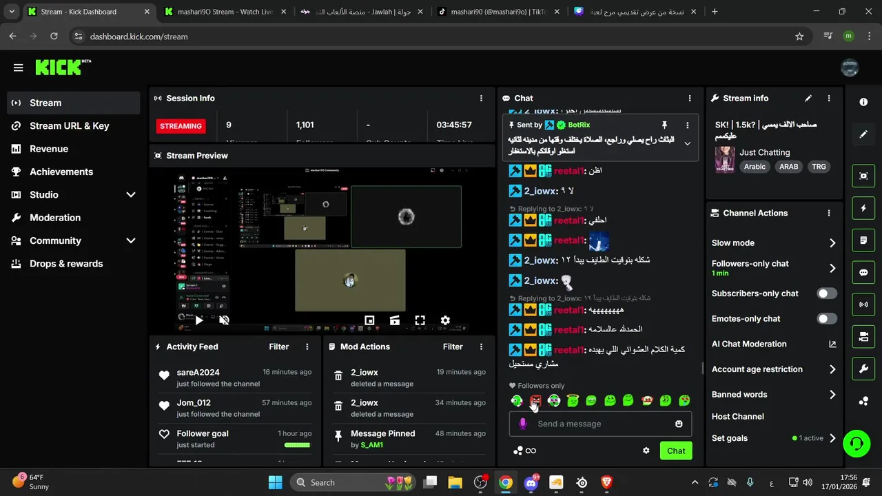Open chat settings gear icon
882x496 pixels.
tap(646, 451)
